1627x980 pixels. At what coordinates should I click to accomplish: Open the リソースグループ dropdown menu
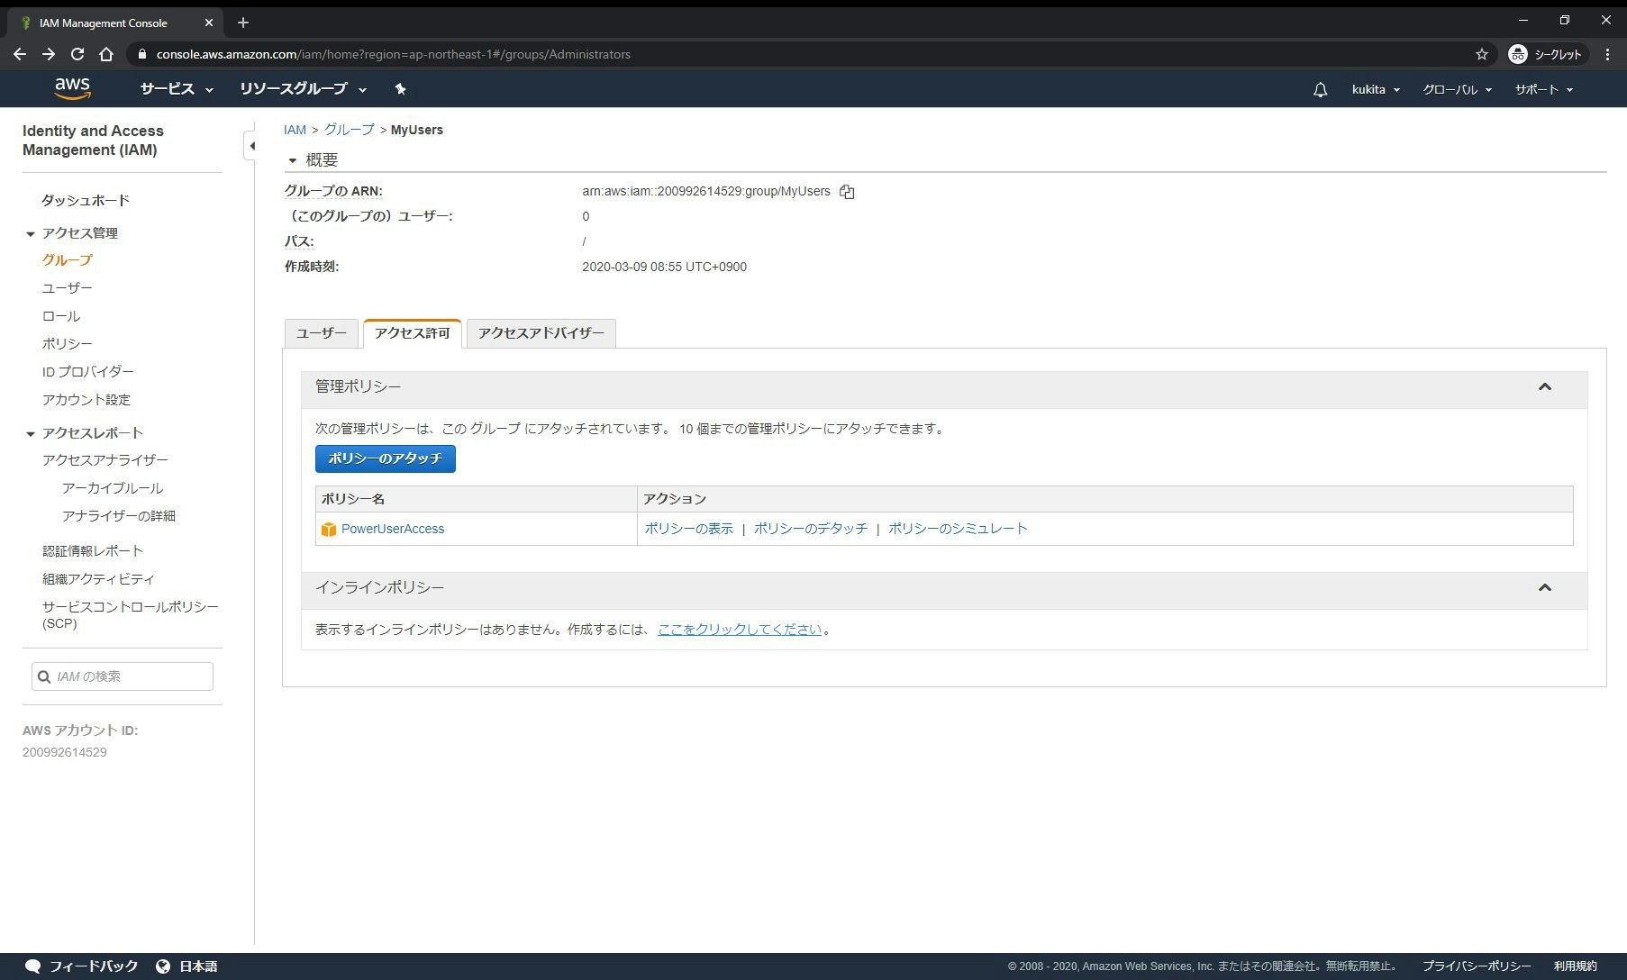point(303,89)
